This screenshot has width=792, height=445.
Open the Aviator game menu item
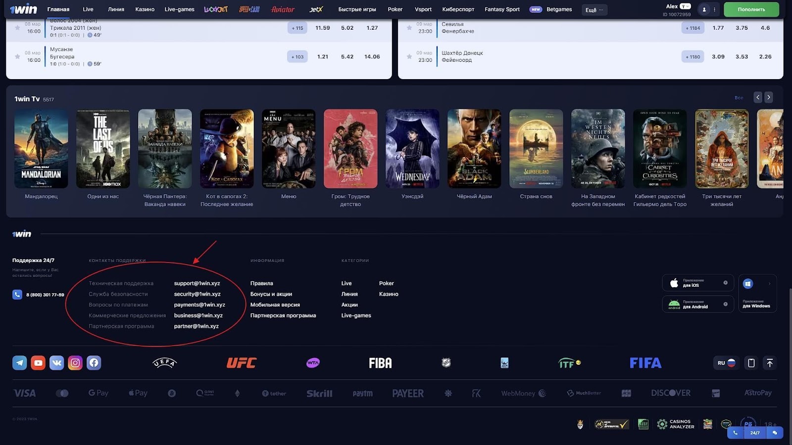(283, 9)
